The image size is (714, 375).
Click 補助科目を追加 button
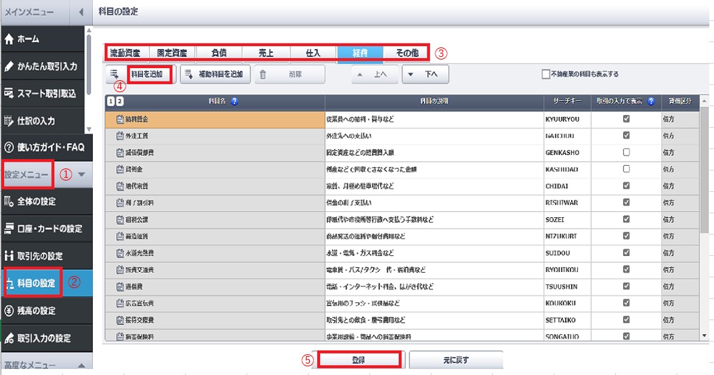(x=215, y=74)
